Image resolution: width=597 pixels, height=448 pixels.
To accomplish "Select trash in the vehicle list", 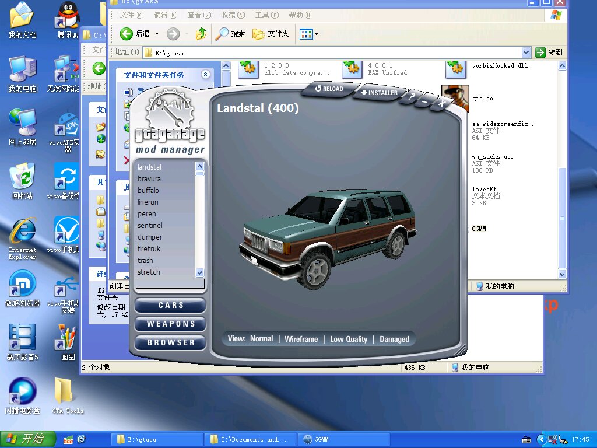I will [165, 261].
